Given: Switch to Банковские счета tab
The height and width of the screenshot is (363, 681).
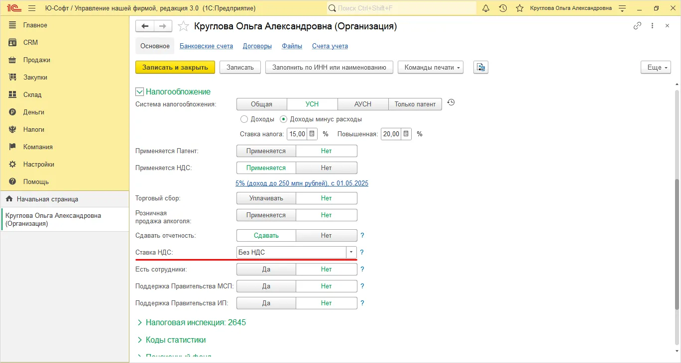Looking at the screenshot, I should [x=206, y=46].
